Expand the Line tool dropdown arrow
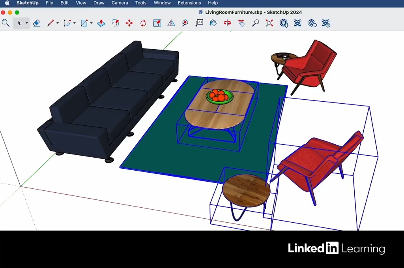The width and height of the screenshot is (404, 268). [58, 23]
